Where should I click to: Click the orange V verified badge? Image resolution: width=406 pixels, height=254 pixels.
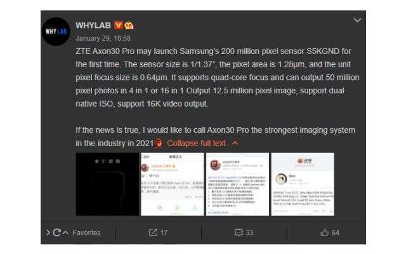pyautogui.click(x=119, y=25)
